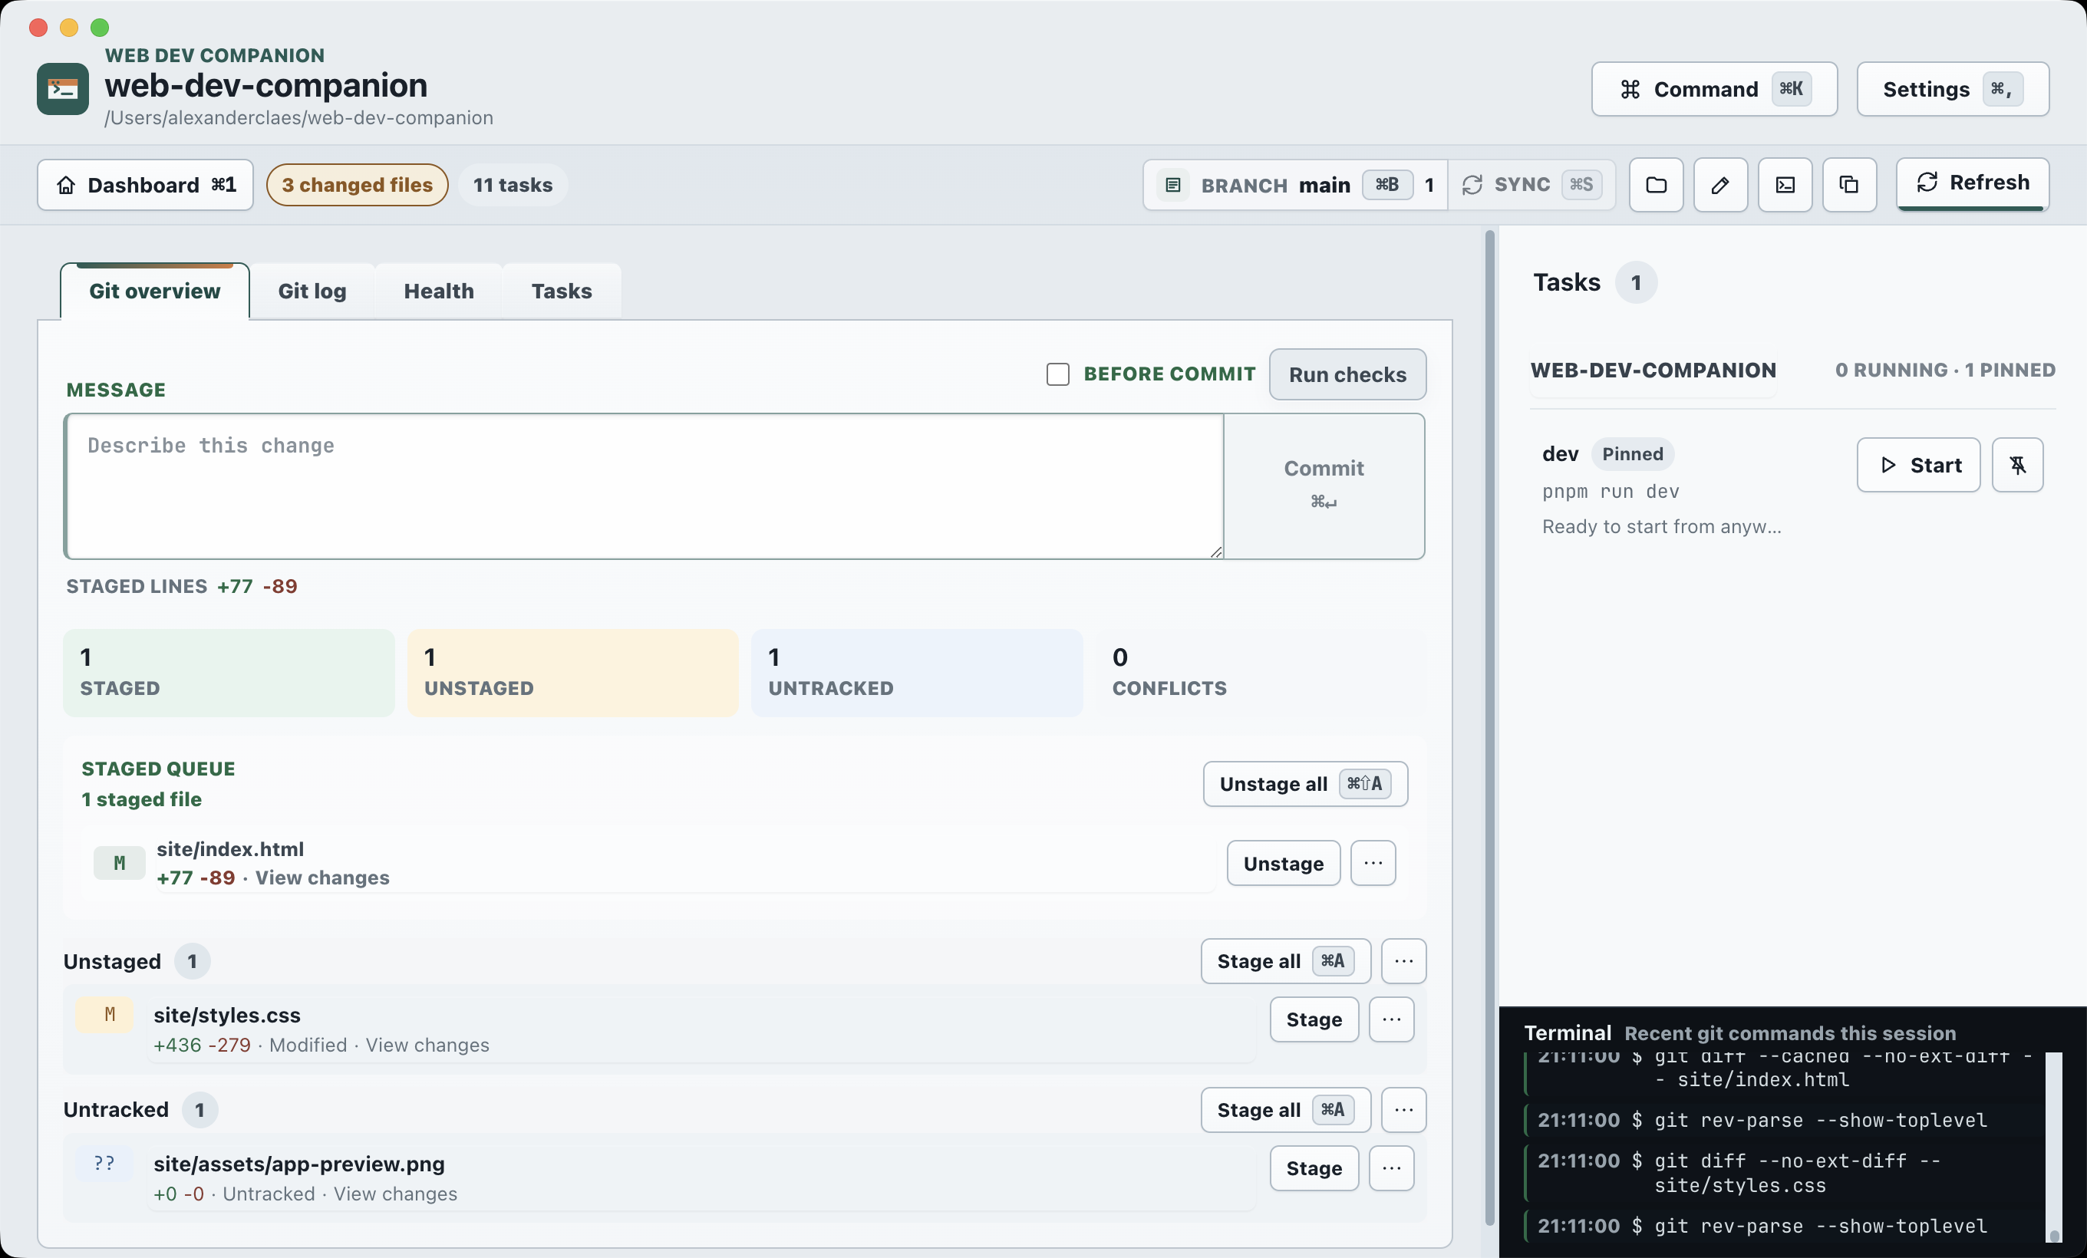Stage all untracked files

(1286, 1110)
